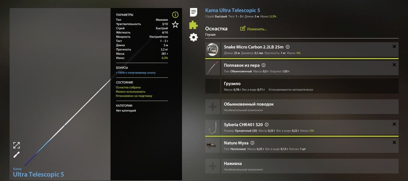Screen dimensions: 408x181
Task: Click the Kama Ultra Telescopic 5 title
Action: (233, 11)
